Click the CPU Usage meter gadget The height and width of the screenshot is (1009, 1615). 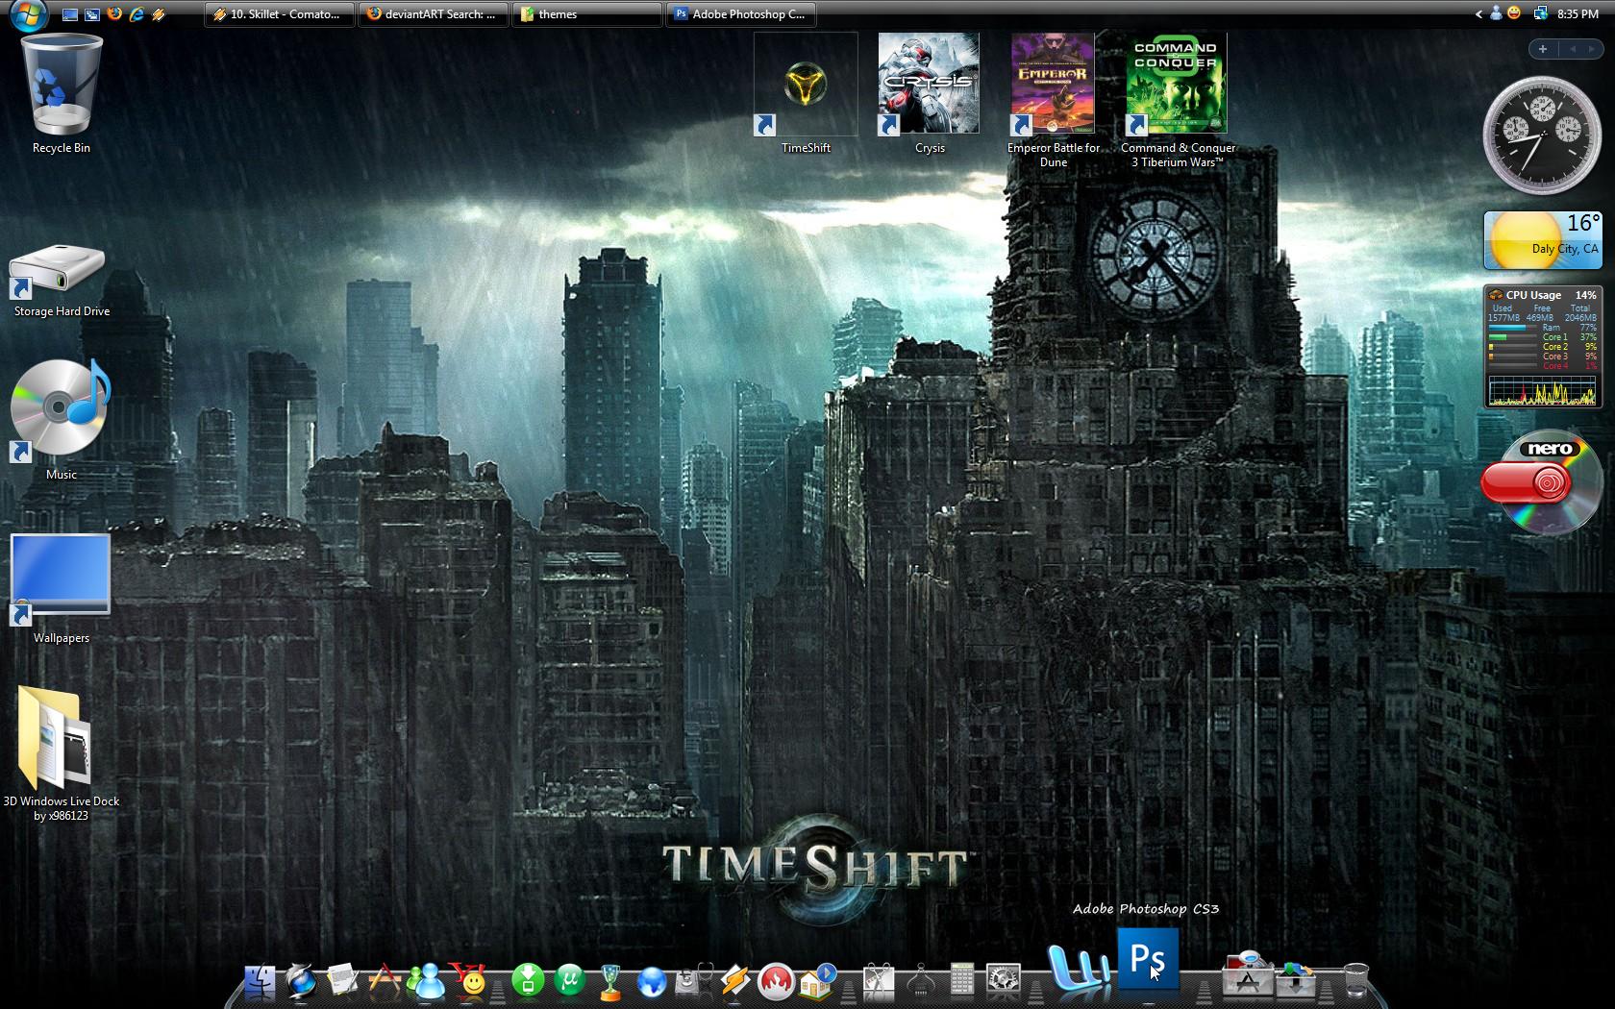pos(1542,347)
